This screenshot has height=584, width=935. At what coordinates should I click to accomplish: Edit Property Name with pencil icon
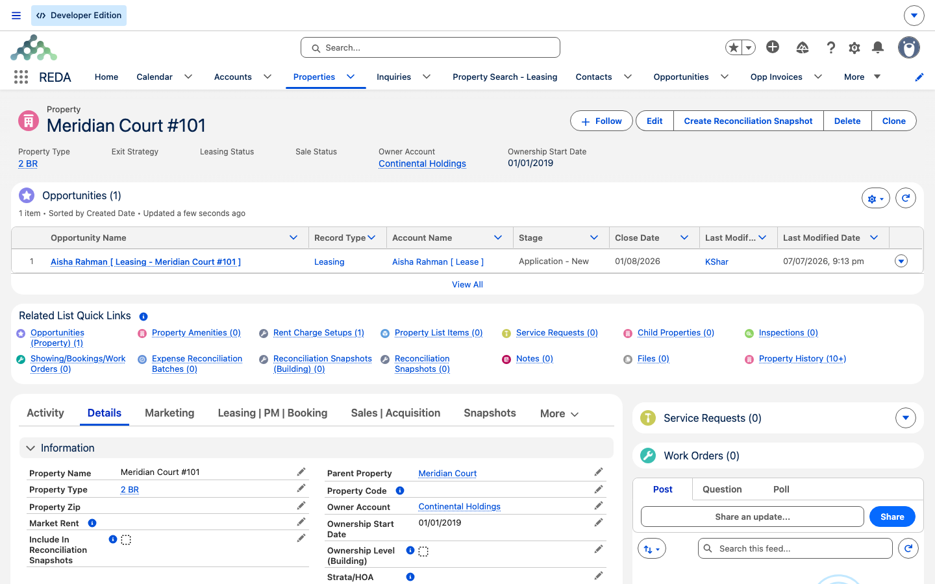tap(301, 472)
